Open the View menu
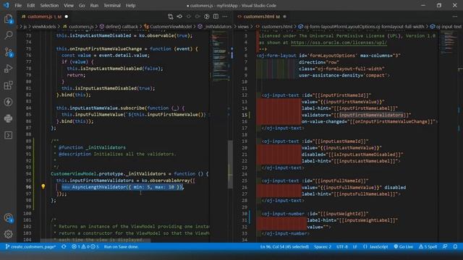 [x=69, y=5]
